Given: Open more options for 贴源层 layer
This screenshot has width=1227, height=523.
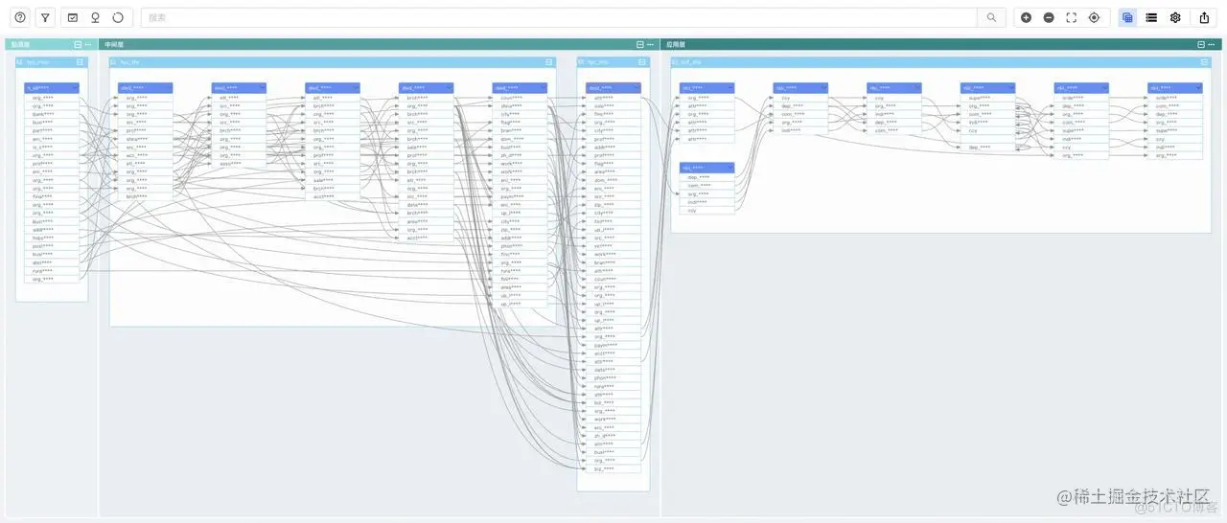Looking at the screenshot, I should [88, 45].
